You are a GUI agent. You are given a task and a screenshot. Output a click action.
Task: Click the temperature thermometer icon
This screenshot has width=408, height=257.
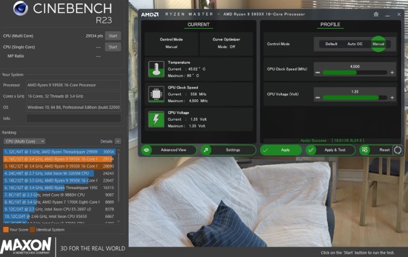coord(156,69)
